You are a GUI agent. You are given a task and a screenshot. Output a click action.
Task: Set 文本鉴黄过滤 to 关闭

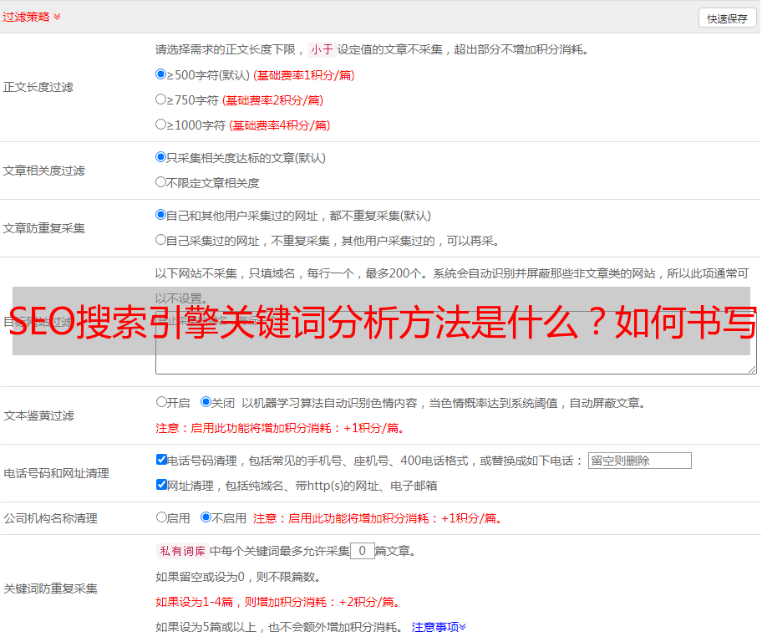tap(206, 402)
